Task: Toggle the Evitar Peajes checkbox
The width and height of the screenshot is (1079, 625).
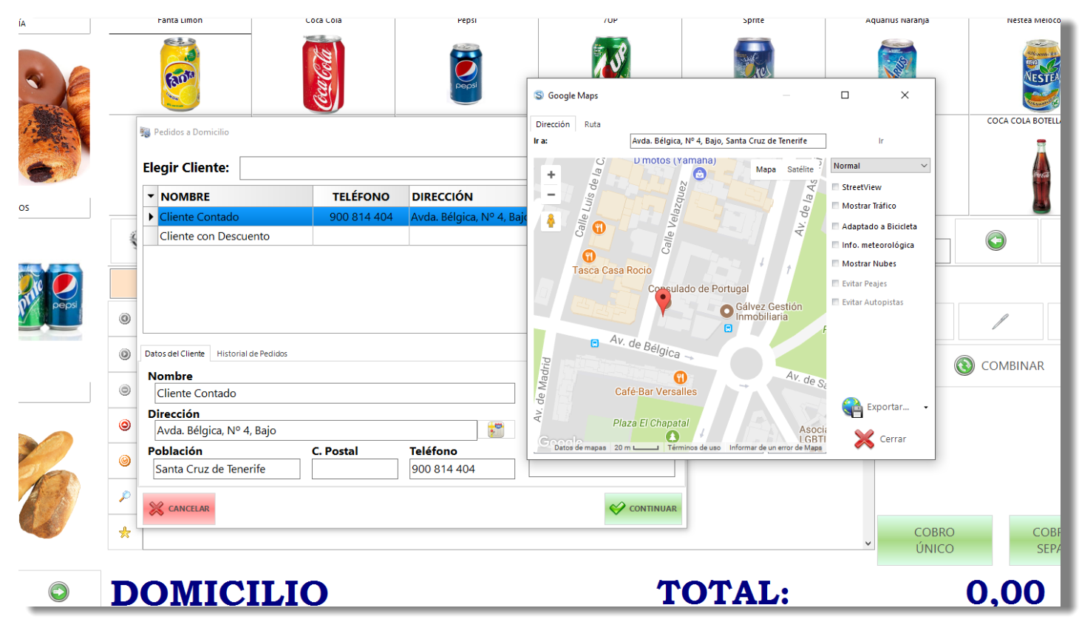Action: point(836,283)
